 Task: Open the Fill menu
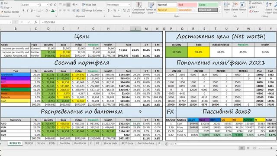click(253, 7)
